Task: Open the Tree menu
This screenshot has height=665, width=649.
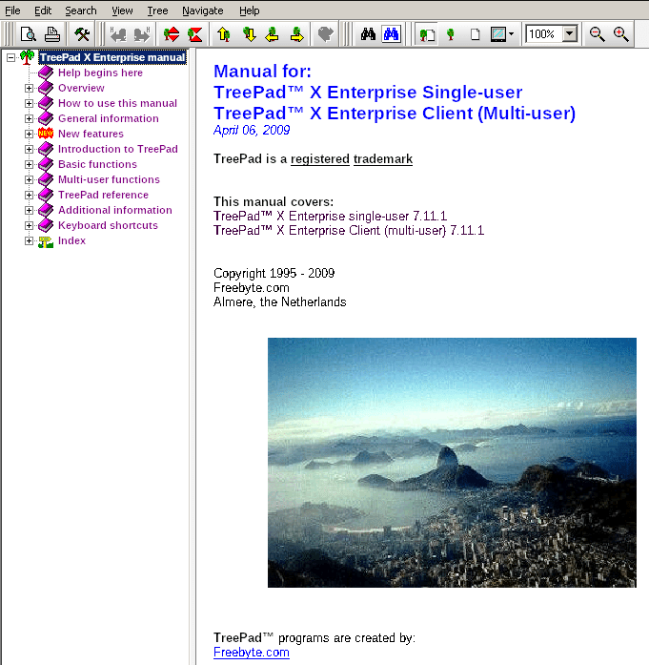Action: [x=157, y=10]
